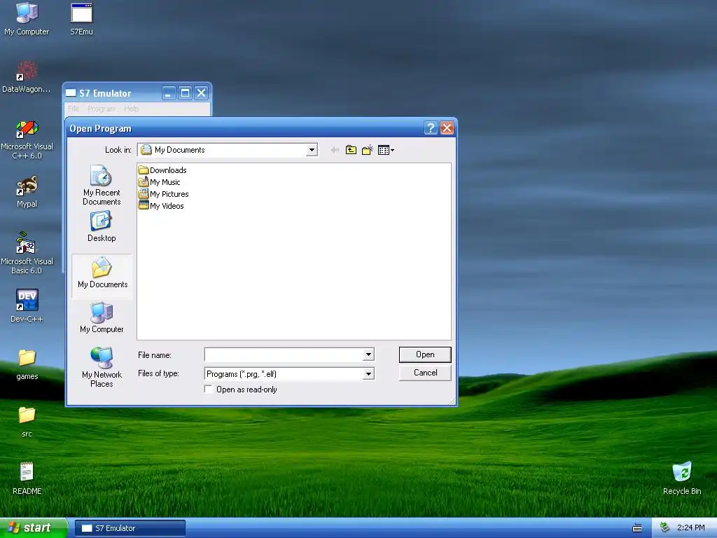Select the My Videos folder
This screenshot has height=538, width=717.
pyautogui.click(x=162, y=206)
